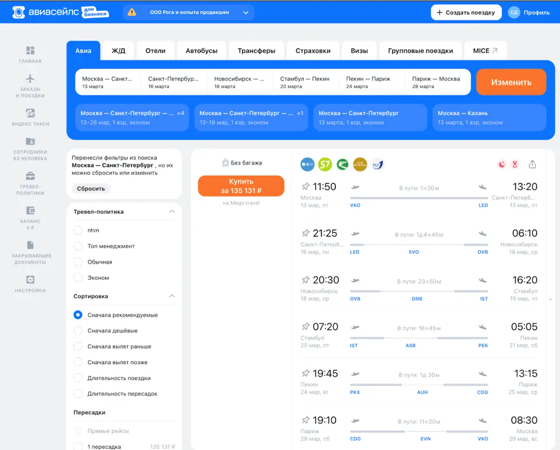Viewport: 560px width, 450px height.
Task: Select the night flight moon icon
Action: pyautogui.click(x=502, y=164)
